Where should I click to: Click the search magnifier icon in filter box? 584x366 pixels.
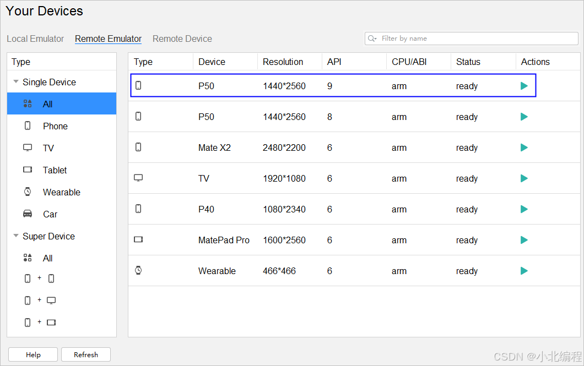(x=372, y=39)
